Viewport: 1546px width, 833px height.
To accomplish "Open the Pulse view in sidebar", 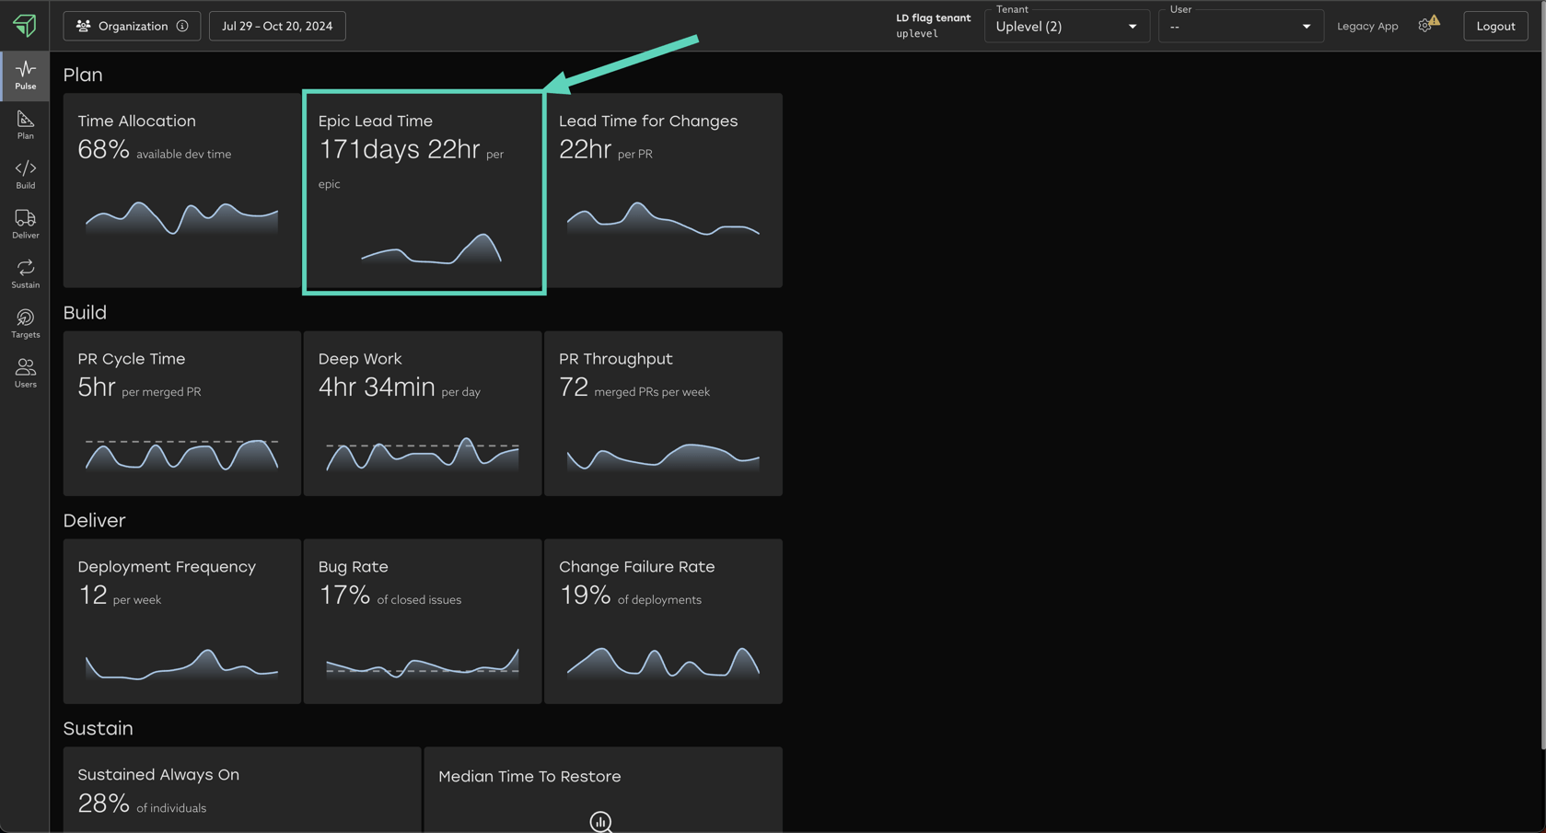I will click(25, 75).
